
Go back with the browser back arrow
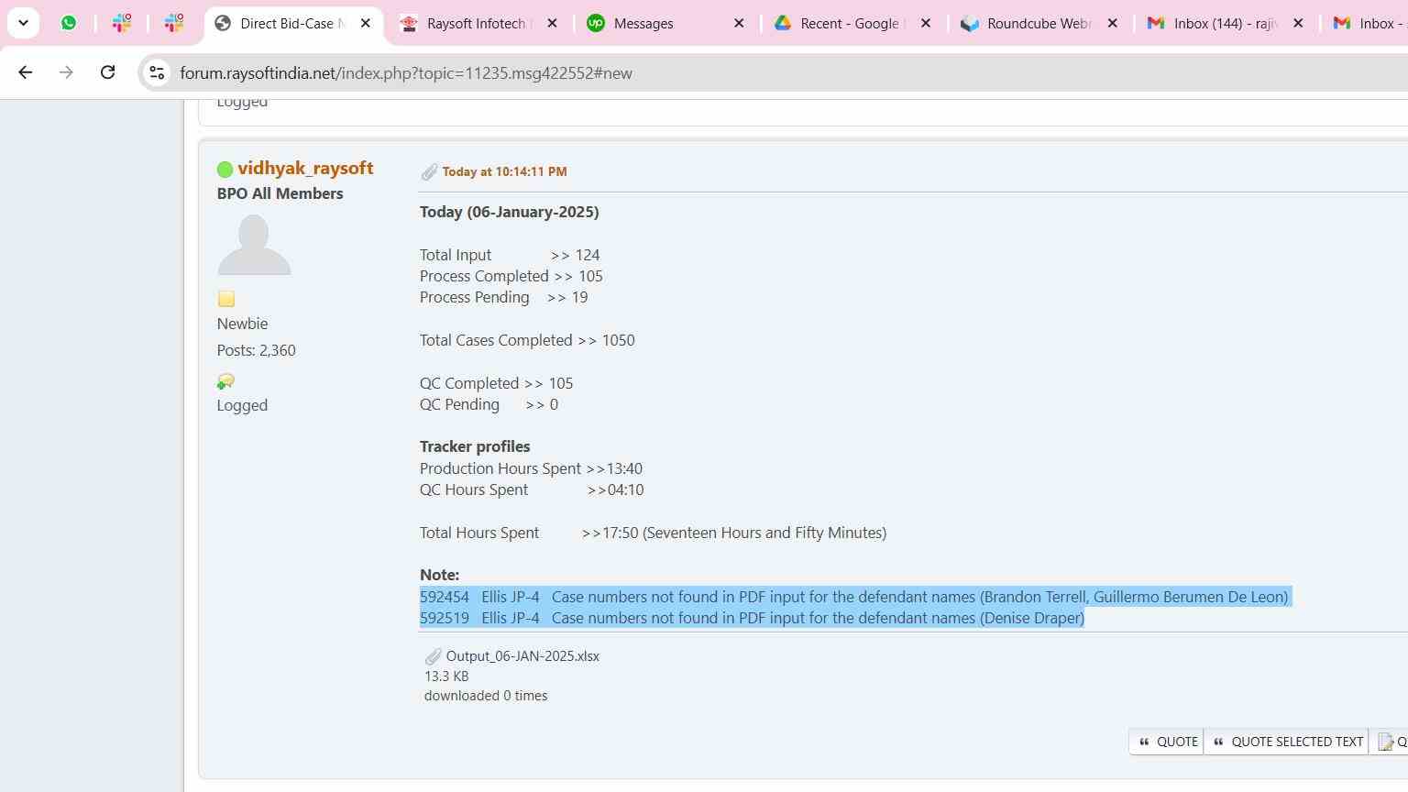tap(25, 72)
